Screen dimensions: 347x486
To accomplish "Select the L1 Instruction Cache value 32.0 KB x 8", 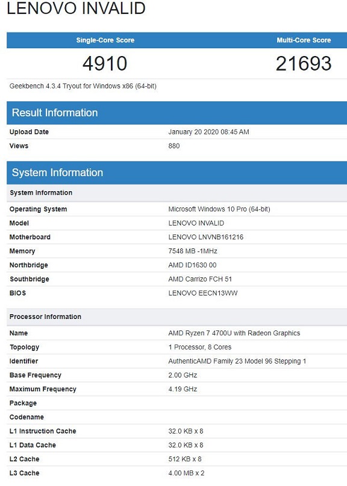I will (186, 431).
